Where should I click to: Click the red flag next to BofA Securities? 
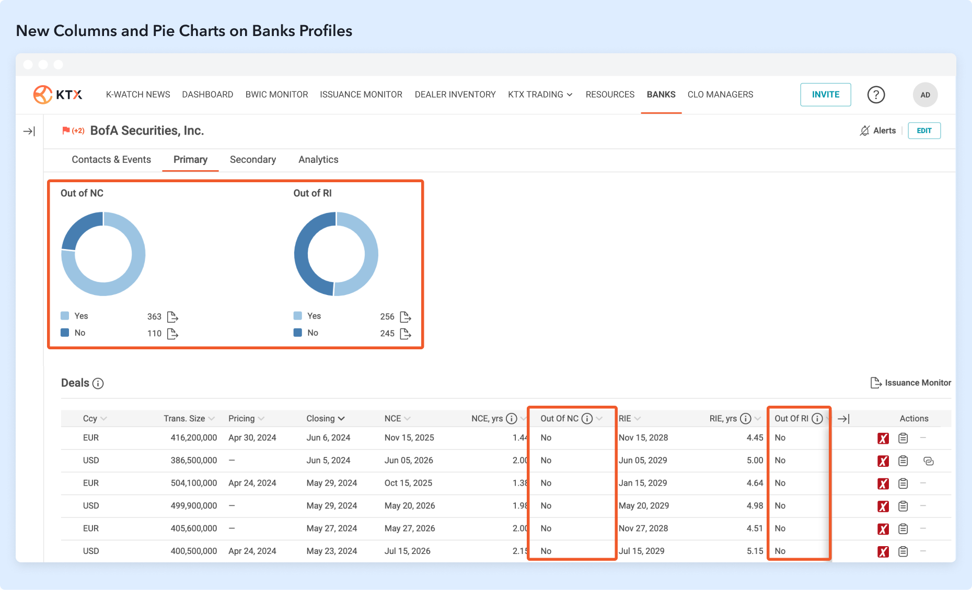coord(66,131)
